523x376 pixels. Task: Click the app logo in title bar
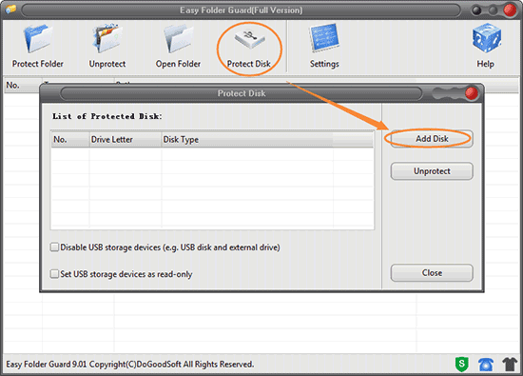pos(10,9)
